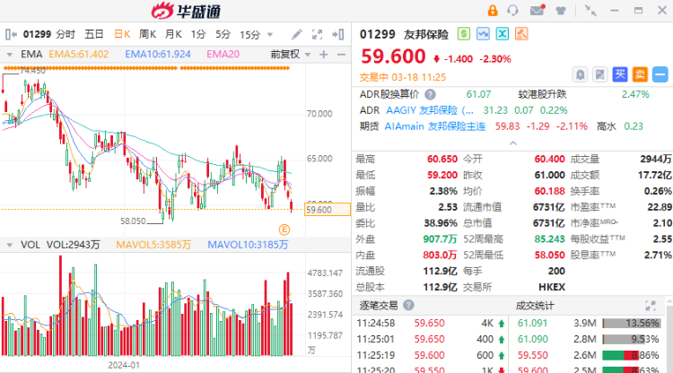Click the teal X badge icon
This screenshot has height=373, width=673.
pos(503,34)
